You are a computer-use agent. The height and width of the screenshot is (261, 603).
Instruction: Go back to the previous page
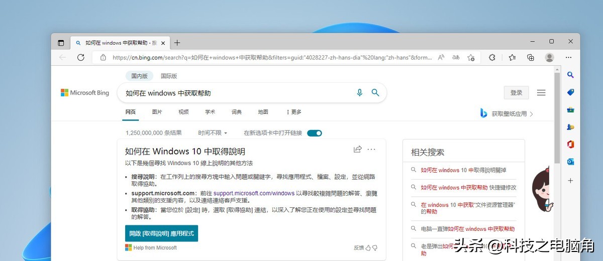(63, 57)
